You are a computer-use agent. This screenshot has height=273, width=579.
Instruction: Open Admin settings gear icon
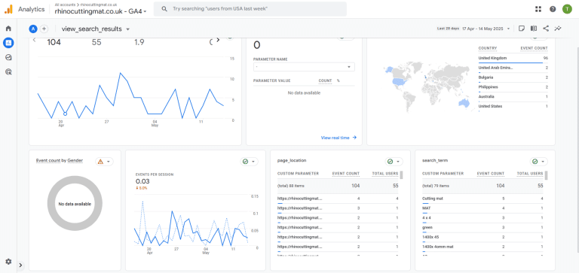click(x=8, y=262)
